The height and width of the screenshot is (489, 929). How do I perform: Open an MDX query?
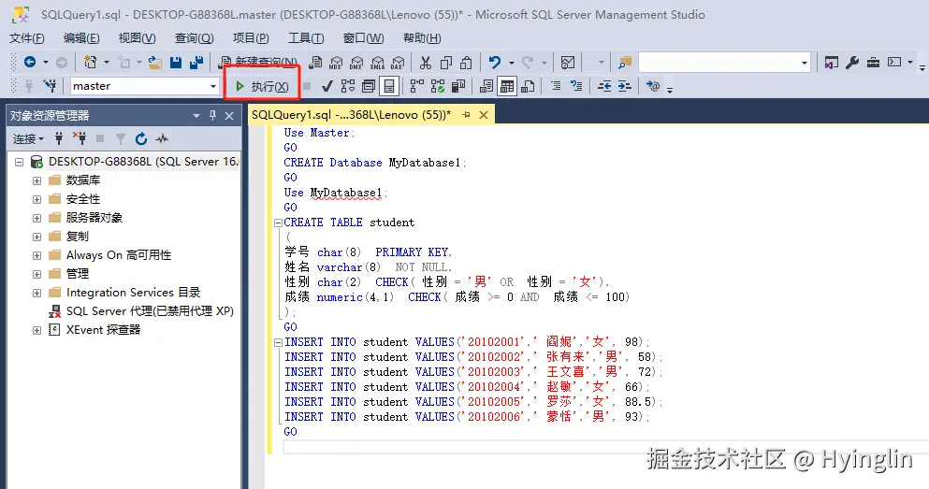[x=336, y=62]
